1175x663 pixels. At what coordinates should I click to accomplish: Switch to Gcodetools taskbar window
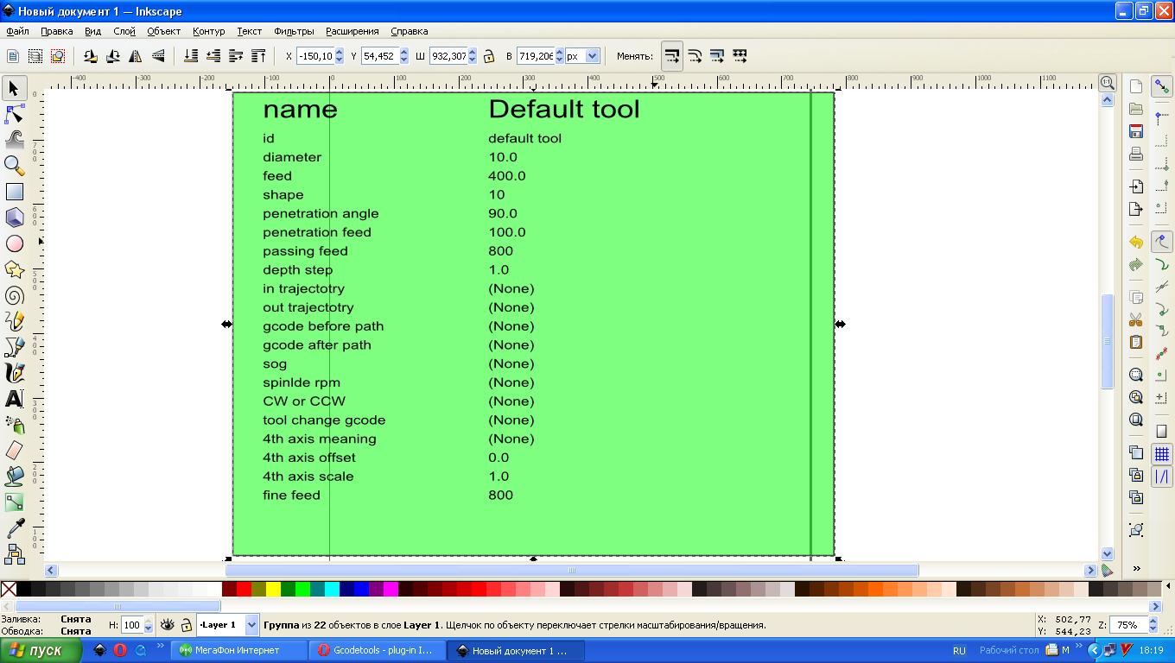tap(376, 651)
